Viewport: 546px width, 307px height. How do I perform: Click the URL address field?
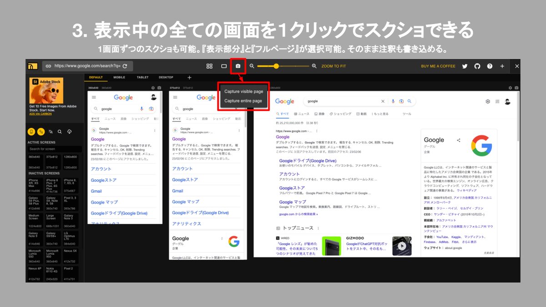coord(87,66)
